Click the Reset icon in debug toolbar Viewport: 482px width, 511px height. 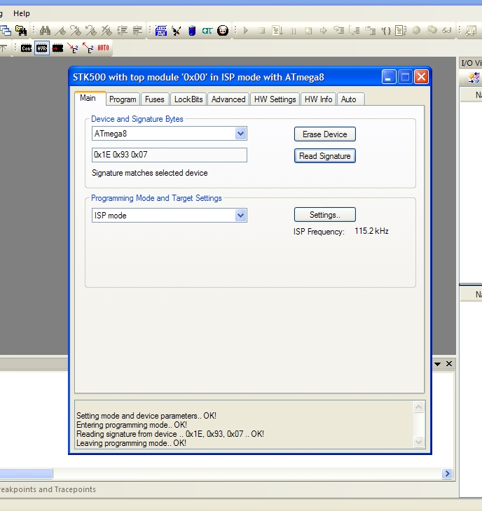[308, 31]
